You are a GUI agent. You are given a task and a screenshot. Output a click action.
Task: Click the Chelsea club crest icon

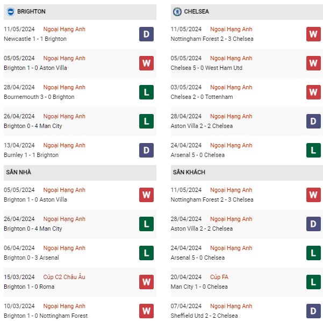[177, 12]
